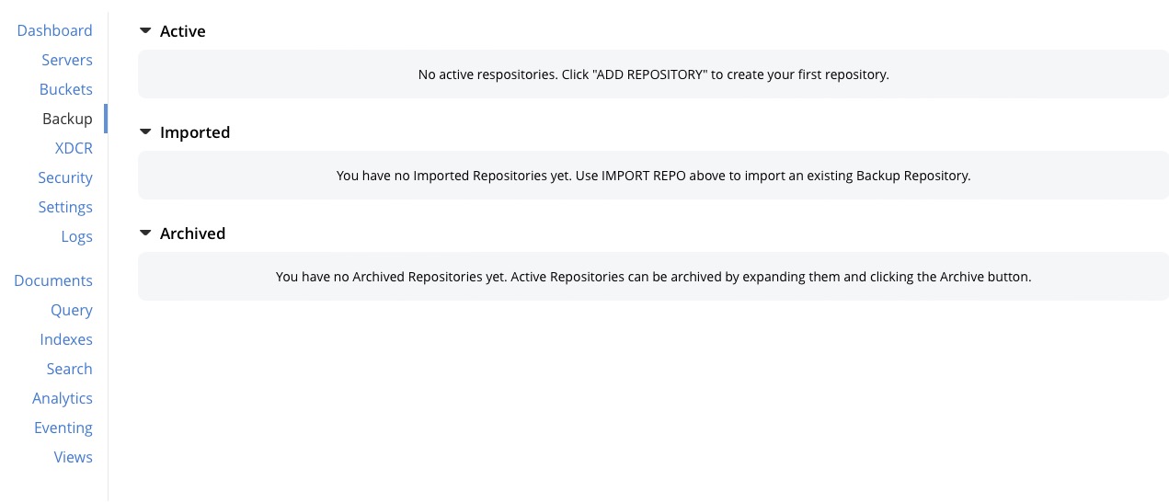This screenshot has height=502, width=1169.
Task: Open the Eventing page
Action: 63,428
